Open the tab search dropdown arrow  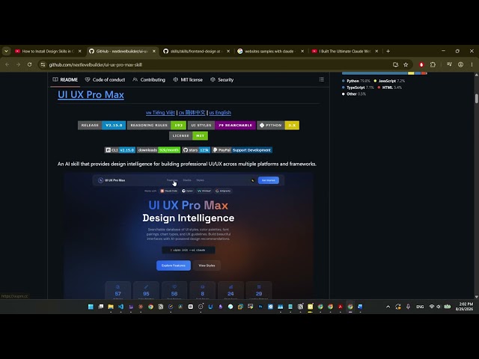[6, 52]
